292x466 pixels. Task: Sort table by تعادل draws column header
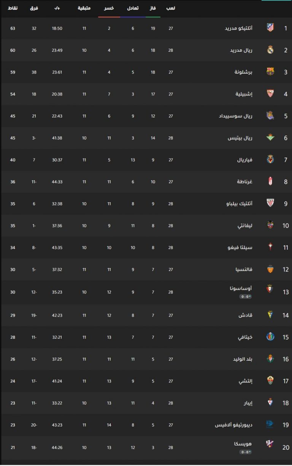coord(133,8)
